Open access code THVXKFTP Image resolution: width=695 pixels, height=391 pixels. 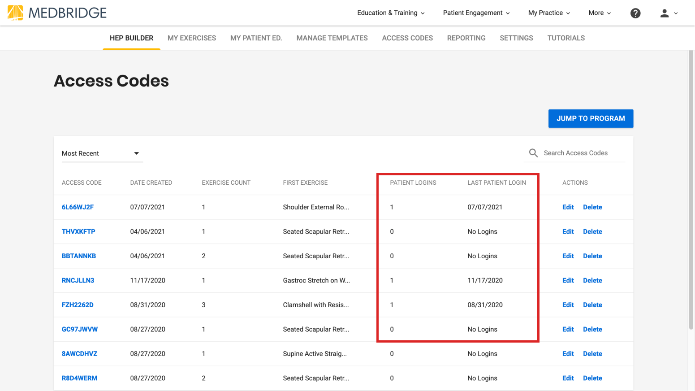(x=78, y=232)
